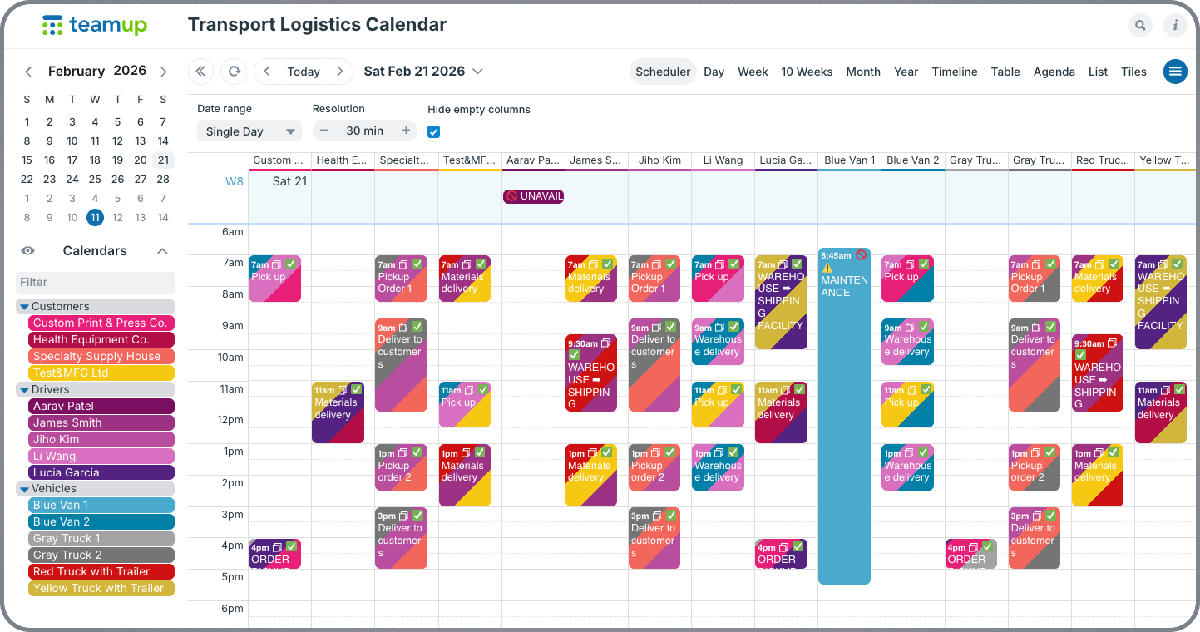Open the Sat Feb 21 2026 date picker
Image resolution: width=1200 pixels, height=632 pixels.
[423, 72]
